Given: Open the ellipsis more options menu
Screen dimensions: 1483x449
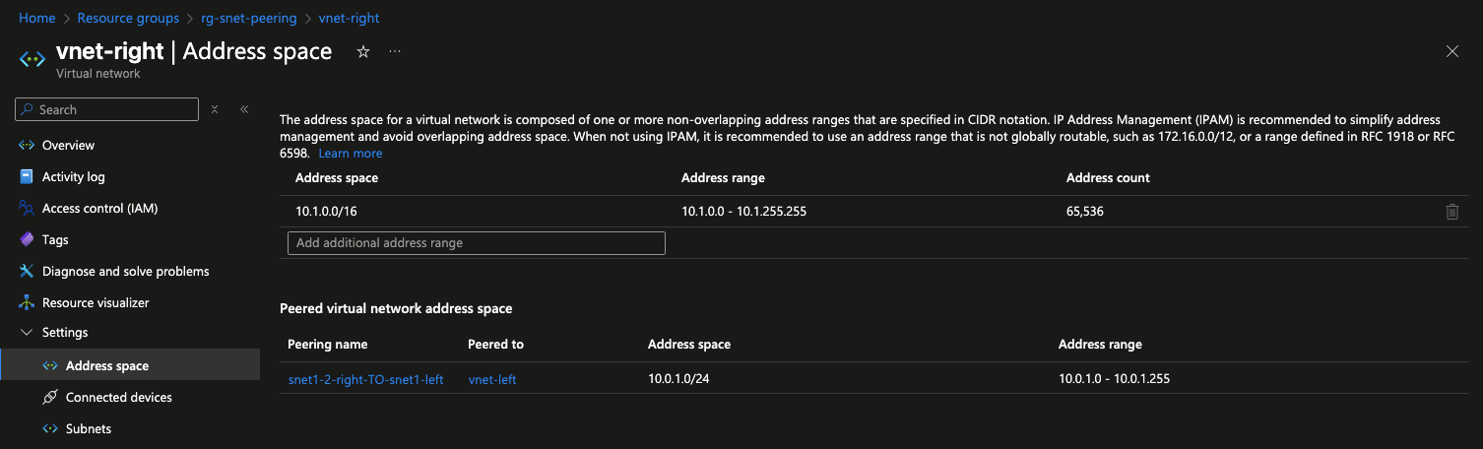Looking at the screenshot, I should [395, 52].
